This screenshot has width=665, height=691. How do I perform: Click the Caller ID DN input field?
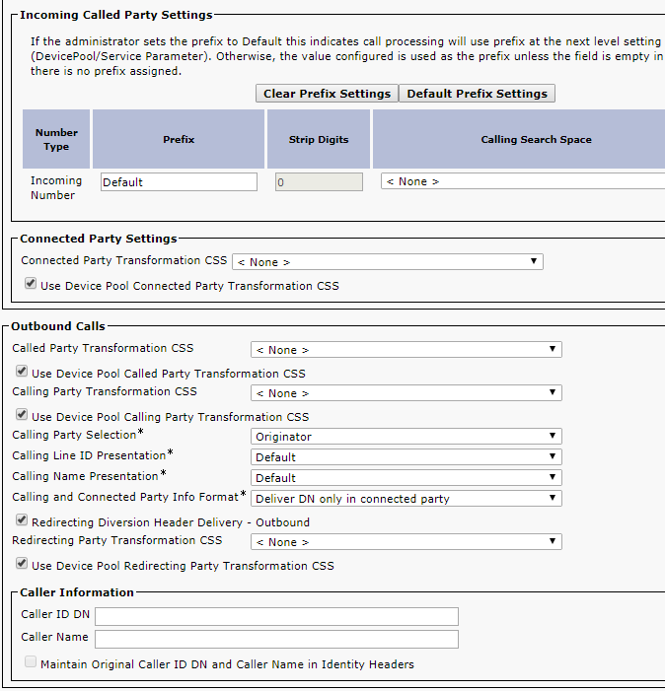tap(276, 616)
